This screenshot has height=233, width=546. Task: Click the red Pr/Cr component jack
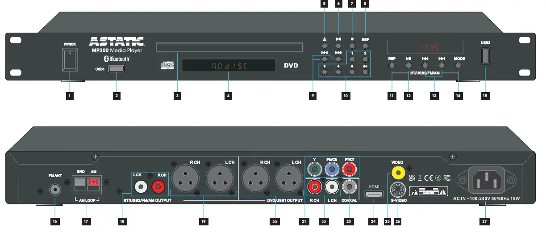tap(349, 169)
